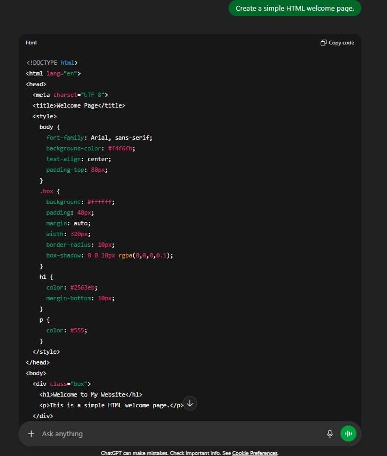387x456 pixels.
Task: Click the 'h1 {' selector line
Action: click(x=46, y=277)
